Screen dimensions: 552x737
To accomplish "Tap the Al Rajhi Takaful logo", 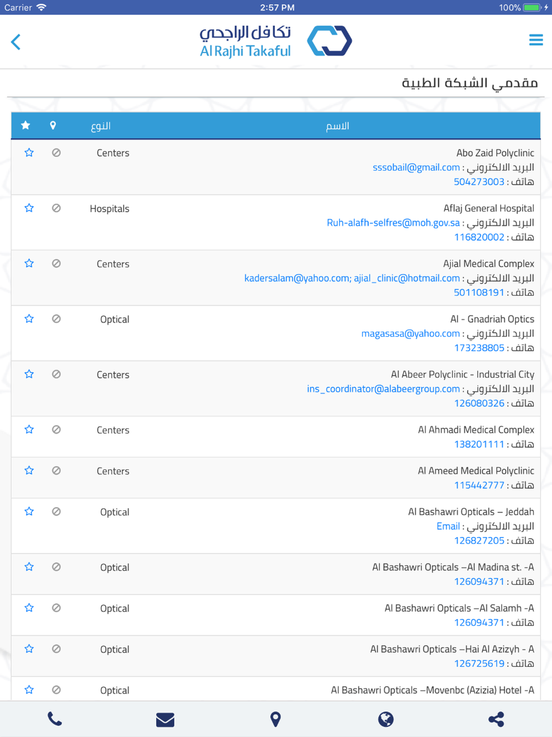I will [275, 41].
